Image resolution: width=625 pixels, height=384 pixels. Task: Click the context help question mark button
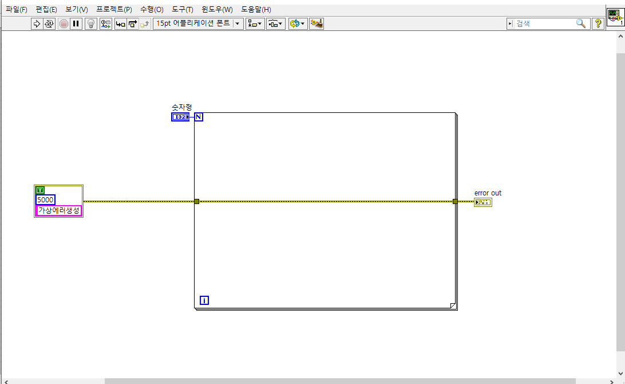(598, 23)
